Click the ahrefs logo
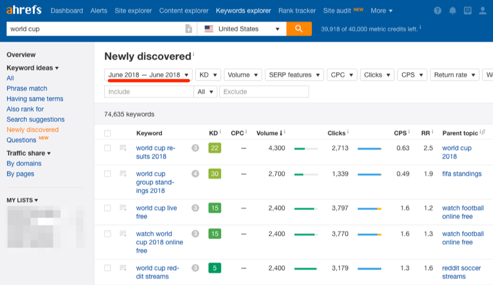This screenshot has height=285, width=493. (25, 10)
